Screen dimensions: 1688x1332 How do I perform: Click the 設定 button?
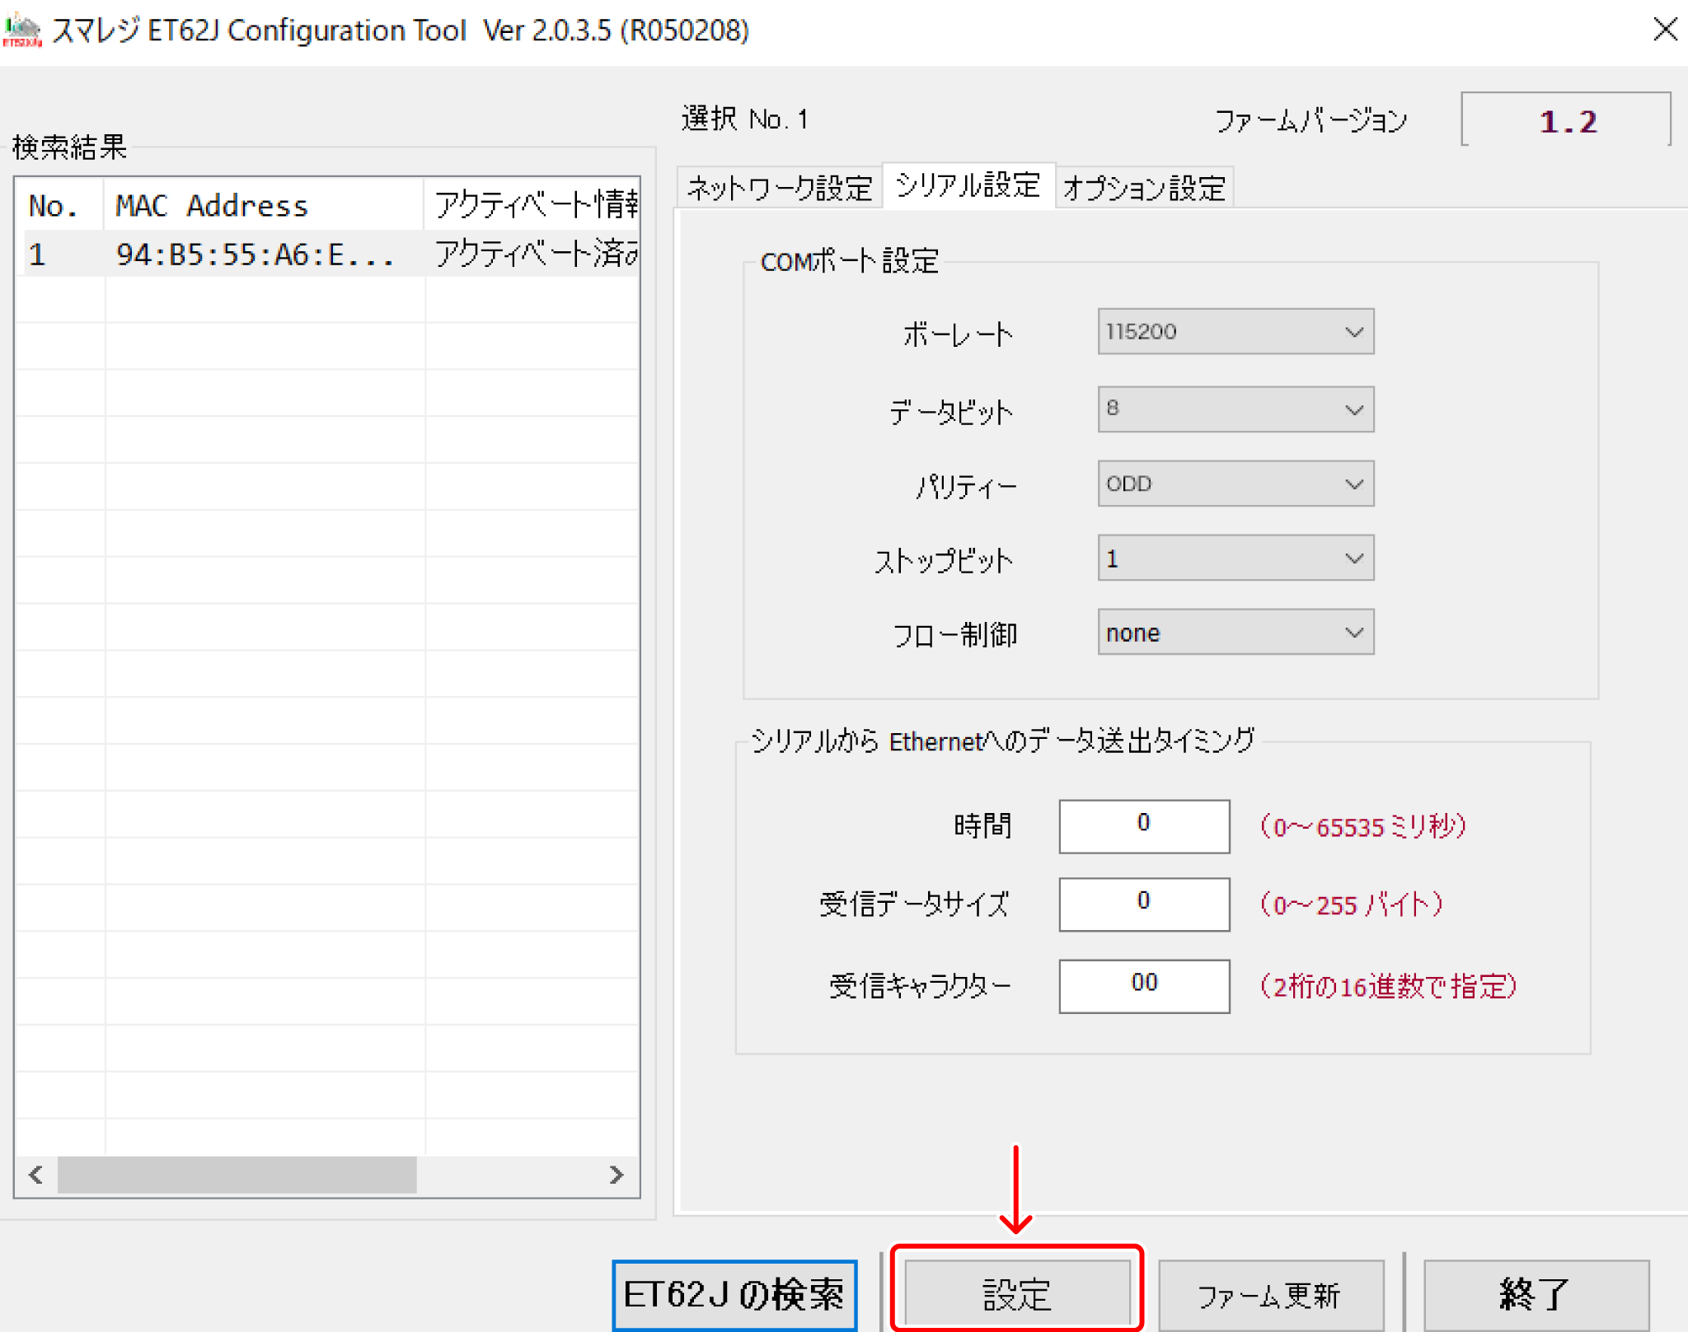[x=1017, y=1294]
